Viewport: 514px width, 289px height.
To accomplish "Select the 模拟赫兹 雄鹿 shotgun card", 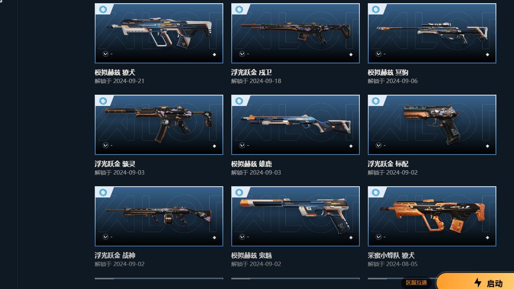I will point(296,125).
